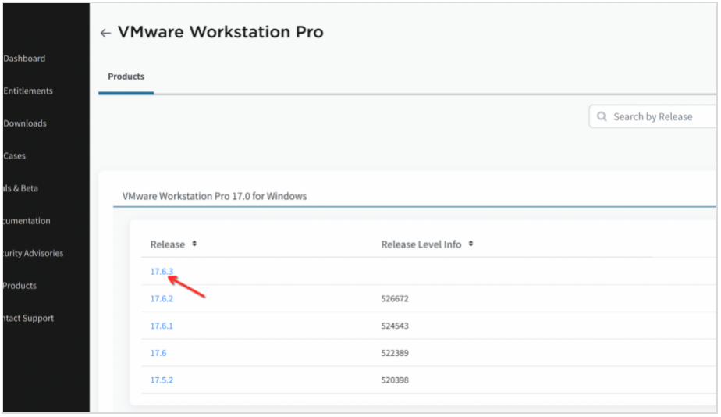
Task: Open the Products tab
Action: [x=126, y=77]
